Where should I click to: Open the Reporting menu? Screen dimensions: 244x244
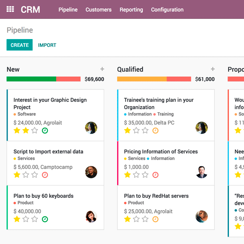pyautogui.click(x=131, y=9)
